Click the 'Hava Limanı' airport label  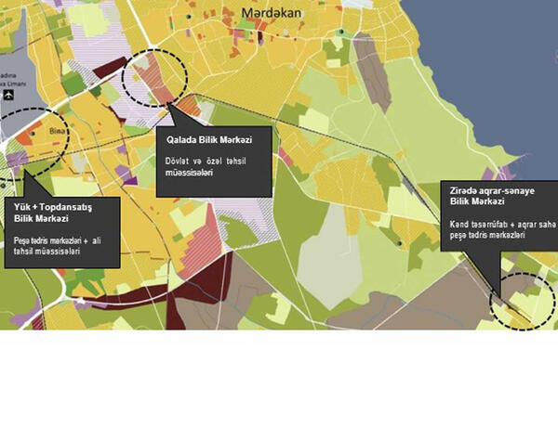pos(13,84)
